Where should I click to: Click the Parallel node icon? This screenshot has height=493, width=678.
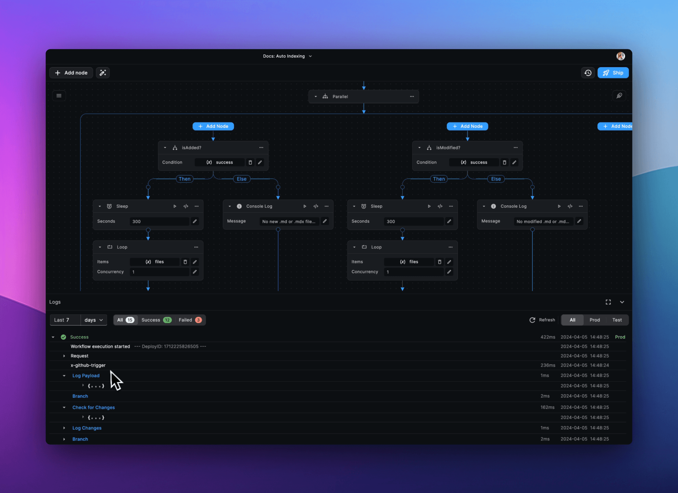click(325, 96)
